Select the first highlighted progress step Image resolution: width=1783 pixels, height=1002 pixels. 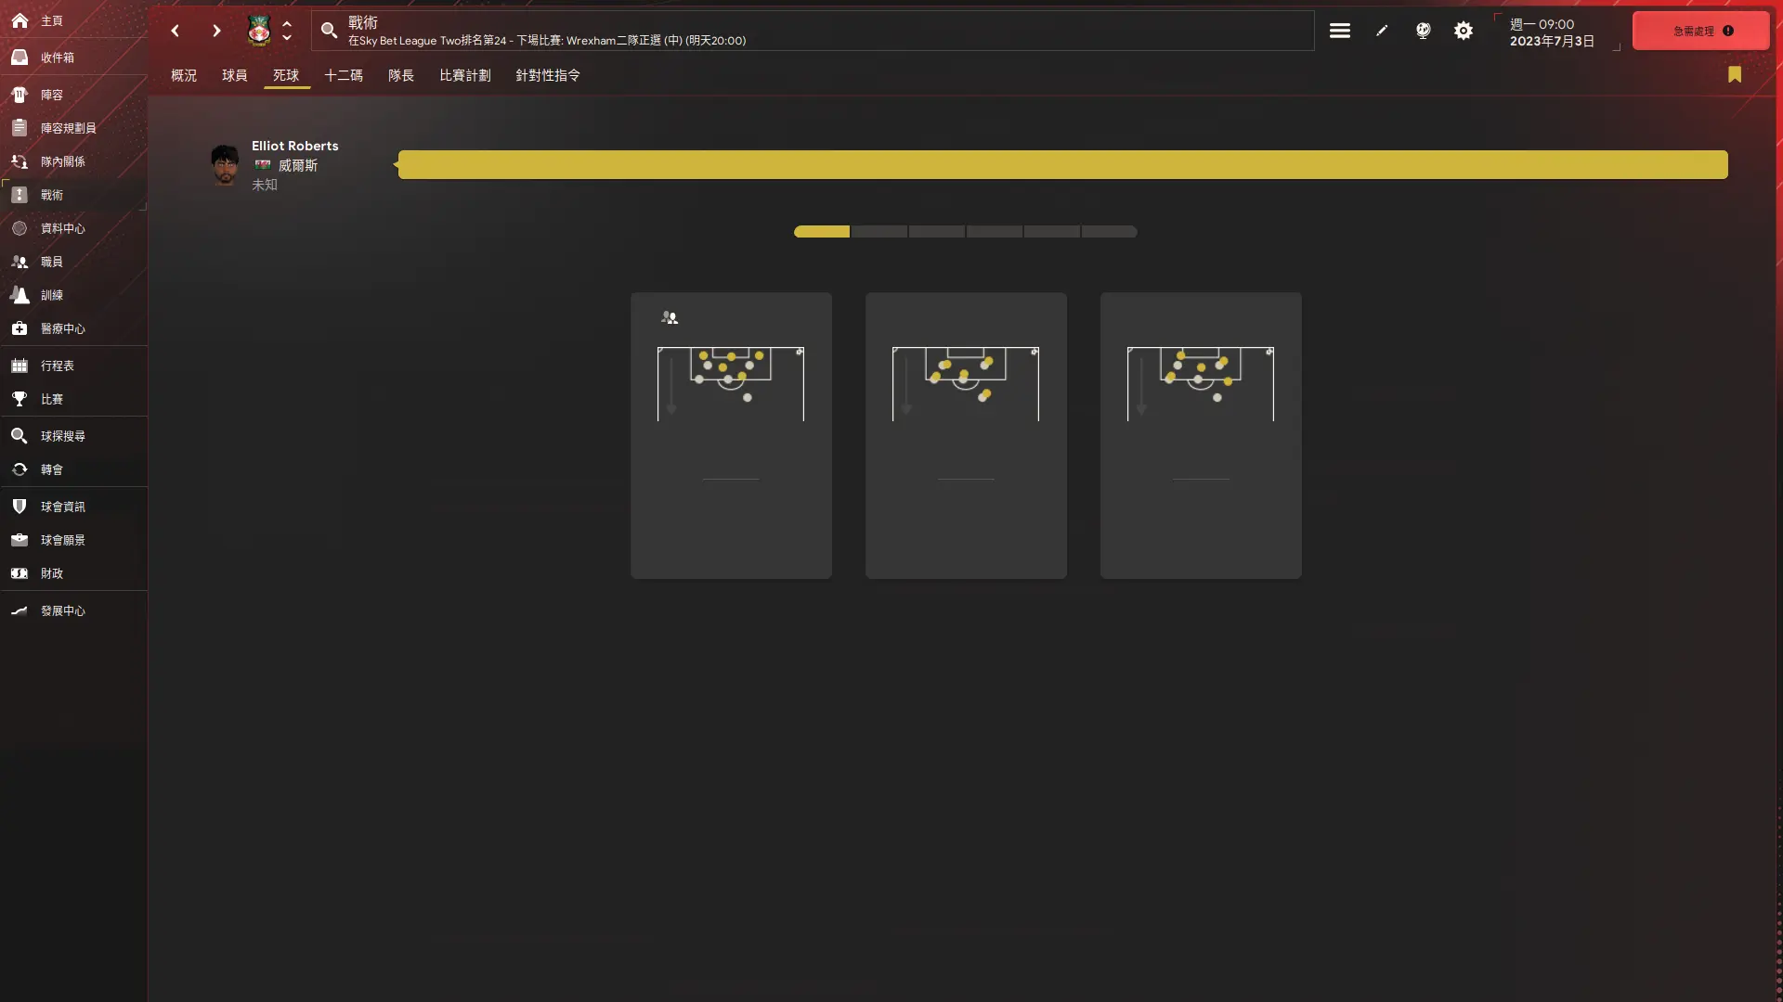coord(822,232)
